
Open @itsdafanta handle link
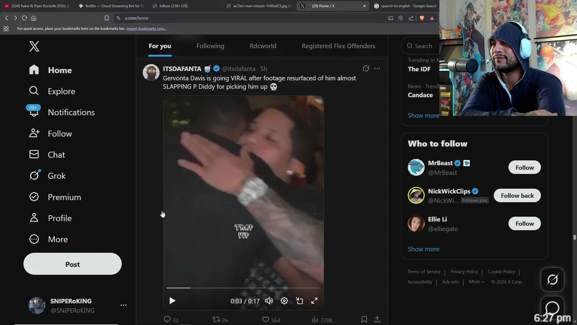238,69
